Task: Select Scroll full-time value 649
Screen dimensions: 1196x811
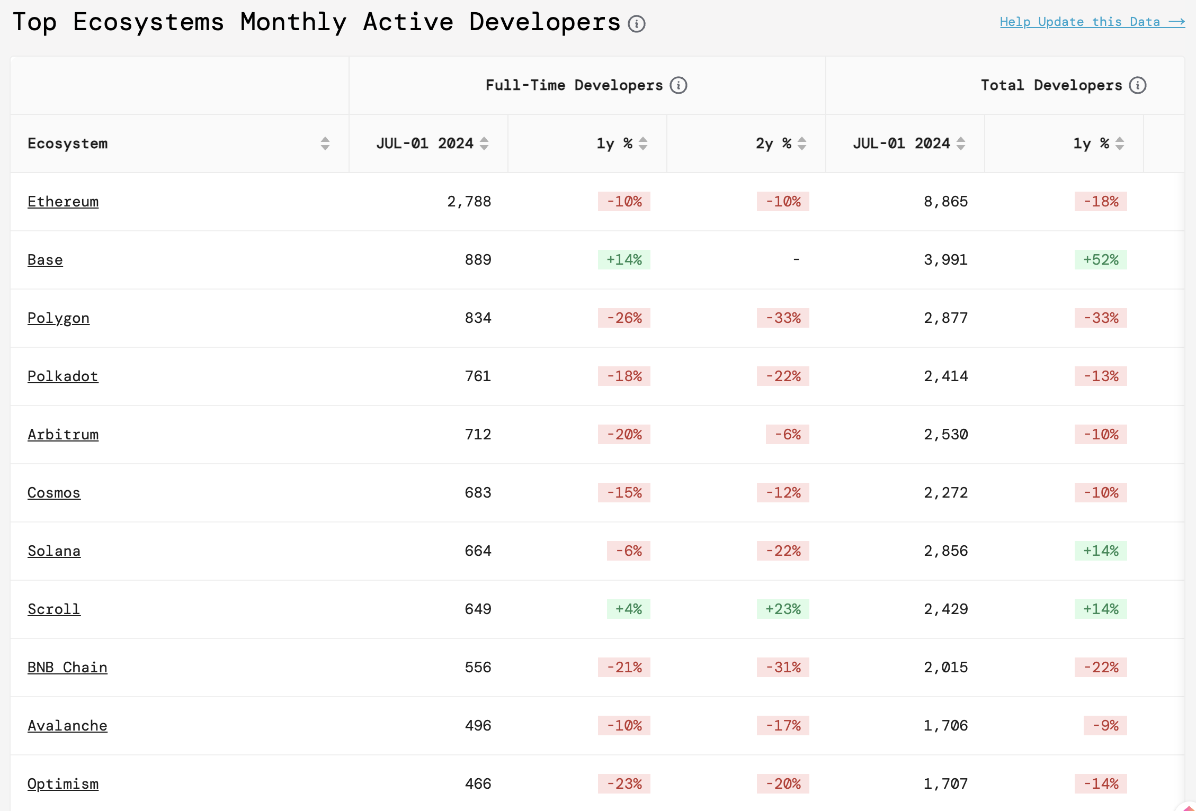Action: [478, 609]
